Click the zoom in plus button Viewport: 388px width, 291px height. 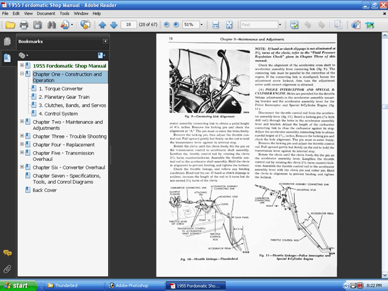pyautogui.click(x=175, y=25)
